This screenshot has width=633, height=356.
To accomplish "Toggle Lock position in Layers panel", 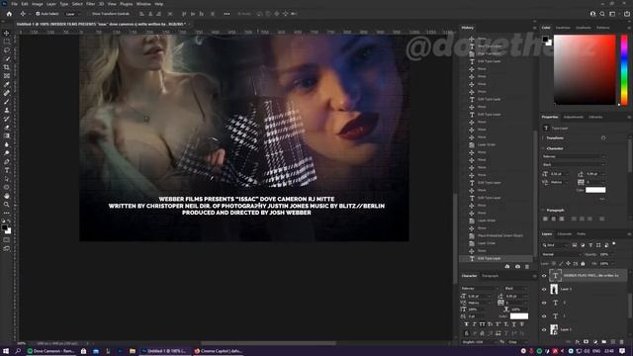I will pos(568,264).
